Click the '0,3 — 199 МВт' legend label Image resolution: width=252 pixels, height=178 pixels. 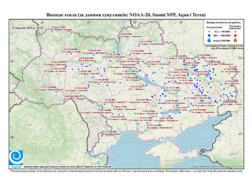[x=222, y=32]
